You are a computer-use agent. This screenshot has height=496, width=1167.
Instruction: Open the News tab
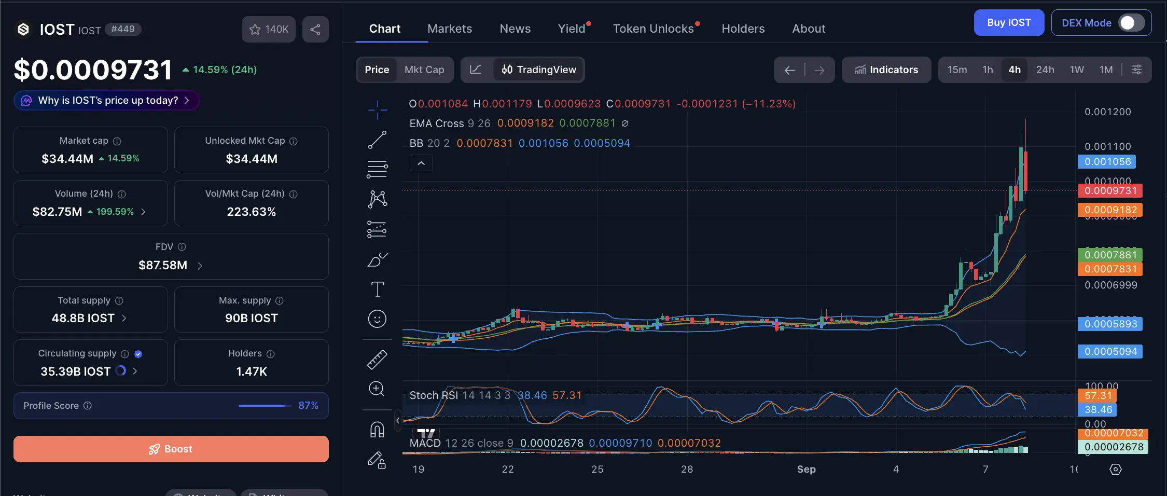tap(515, 29)
